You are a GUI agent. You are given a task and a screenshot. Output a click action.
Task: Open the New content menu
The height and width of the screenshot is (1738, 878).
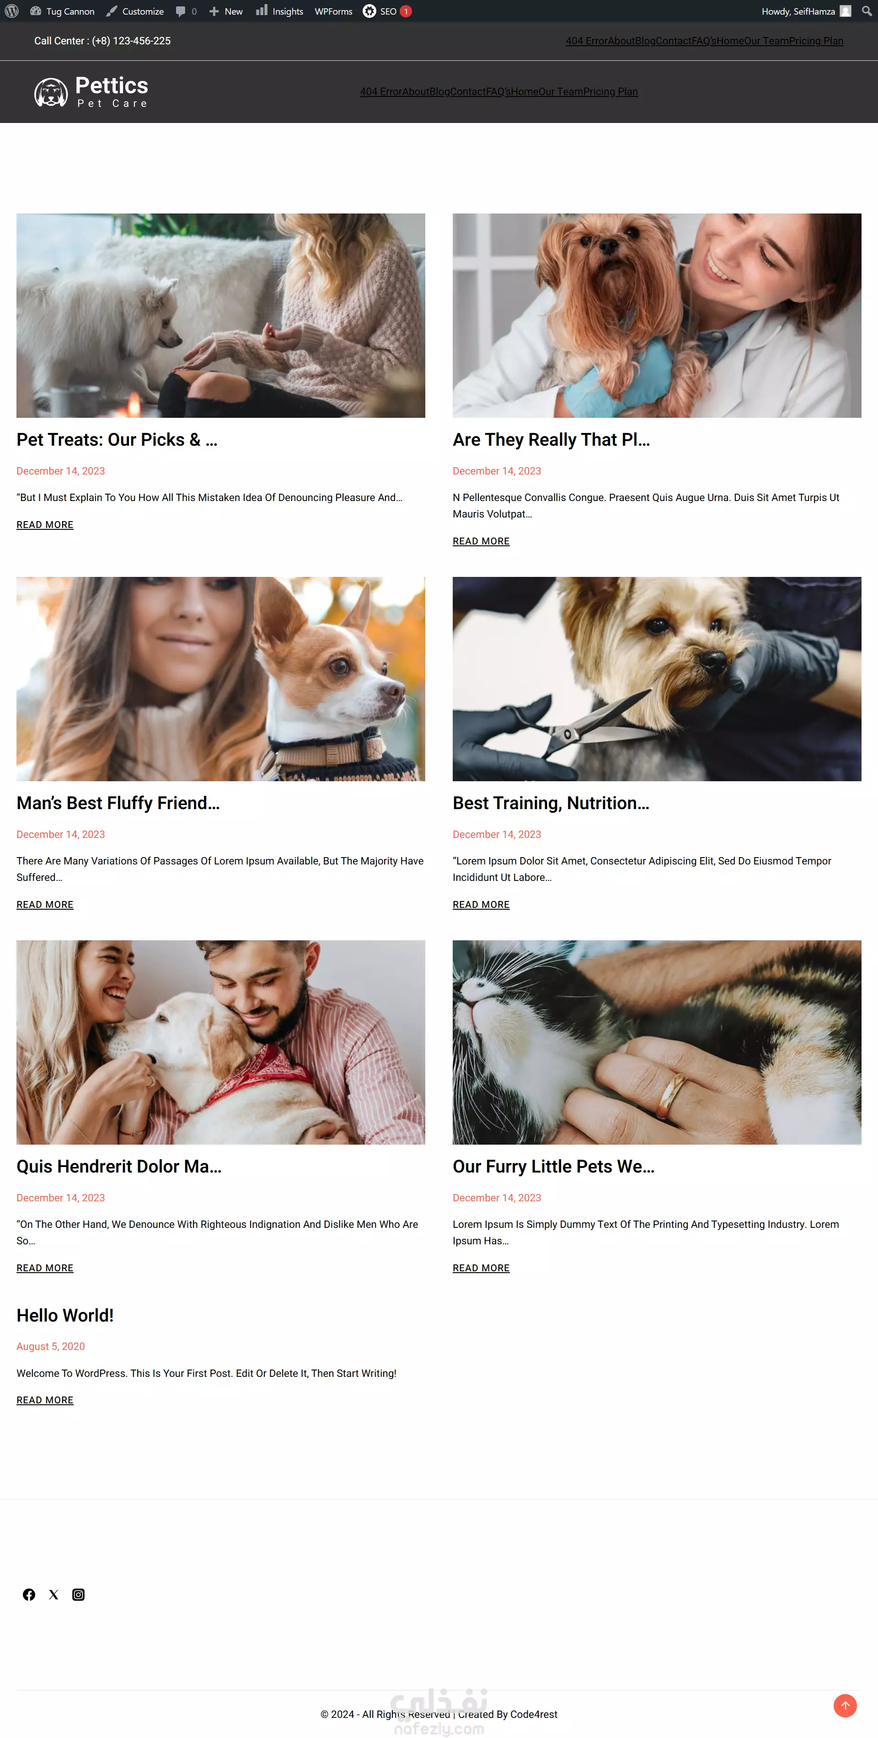pos(225,11)
